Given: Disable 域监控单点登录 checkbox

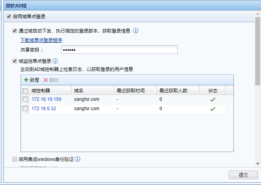Looking at the screenshot, I should [15, 61].
